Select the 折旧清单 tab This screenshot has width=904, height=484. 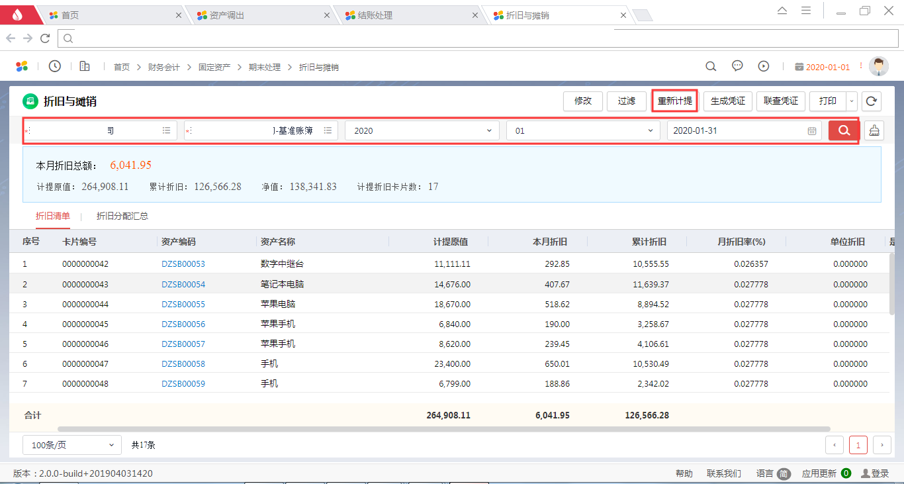tap(53, 216)
